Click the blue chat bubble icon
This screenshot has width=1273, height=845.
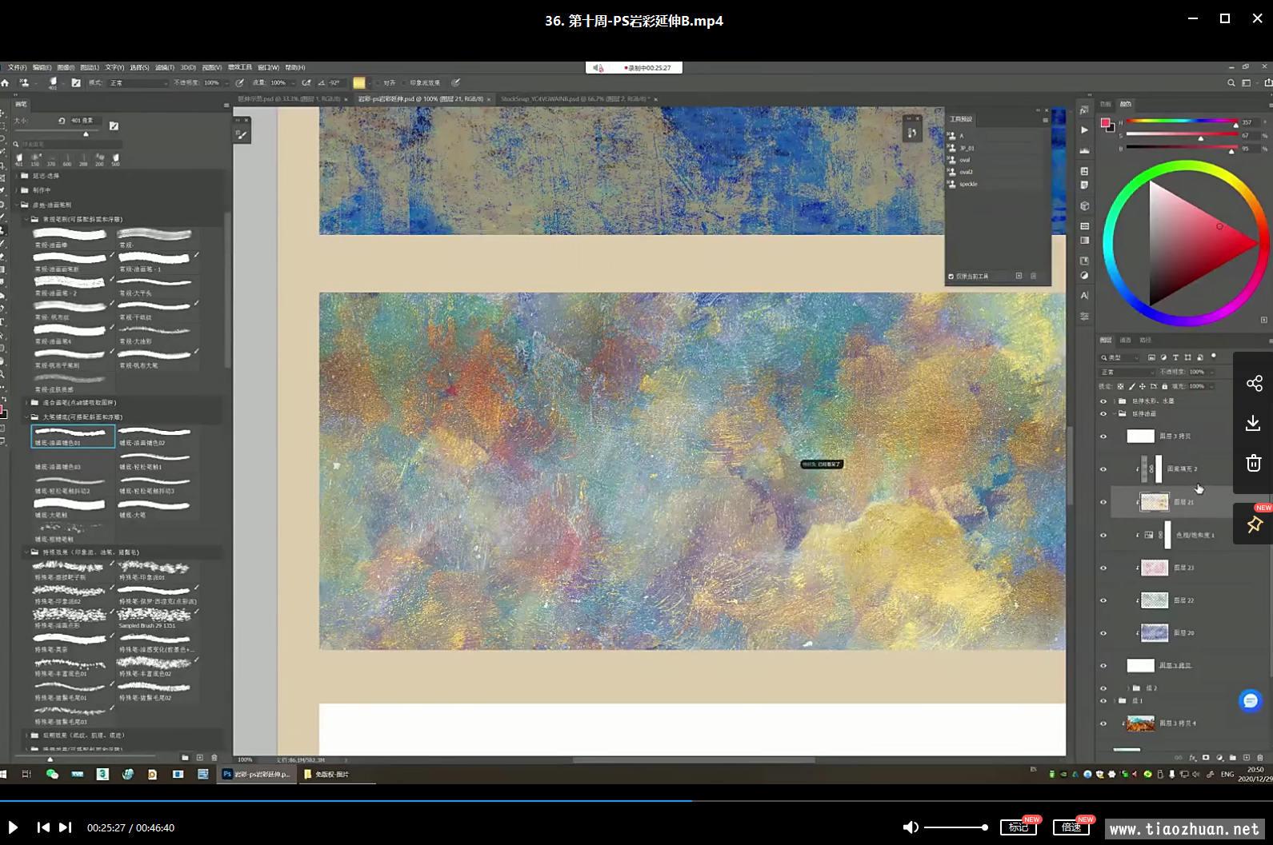click(x=1250, y=701)
